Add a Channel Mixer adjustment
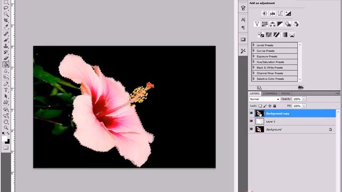This screenshot has width=342, height=192. (x=296, y=24)
